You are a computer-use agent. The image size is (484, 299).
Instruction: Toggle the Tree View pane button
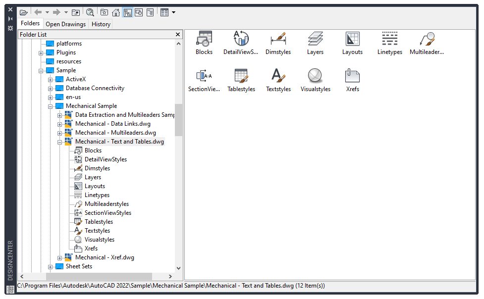[127, 13]
